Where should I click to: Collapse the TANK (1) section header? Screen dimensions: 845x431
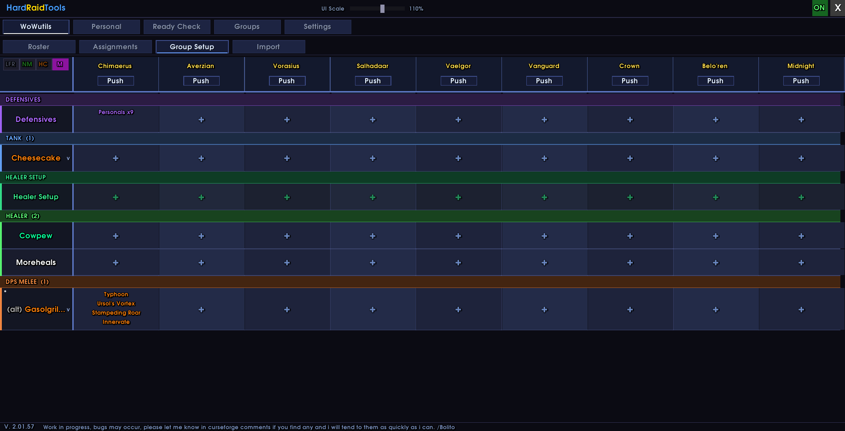(420, 138)
